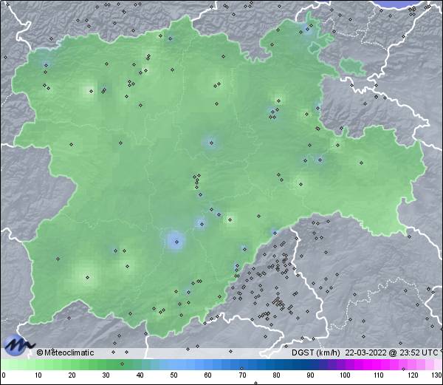443x385 pixels.
Task: Click scale label 0
Action: click(4, 375)
